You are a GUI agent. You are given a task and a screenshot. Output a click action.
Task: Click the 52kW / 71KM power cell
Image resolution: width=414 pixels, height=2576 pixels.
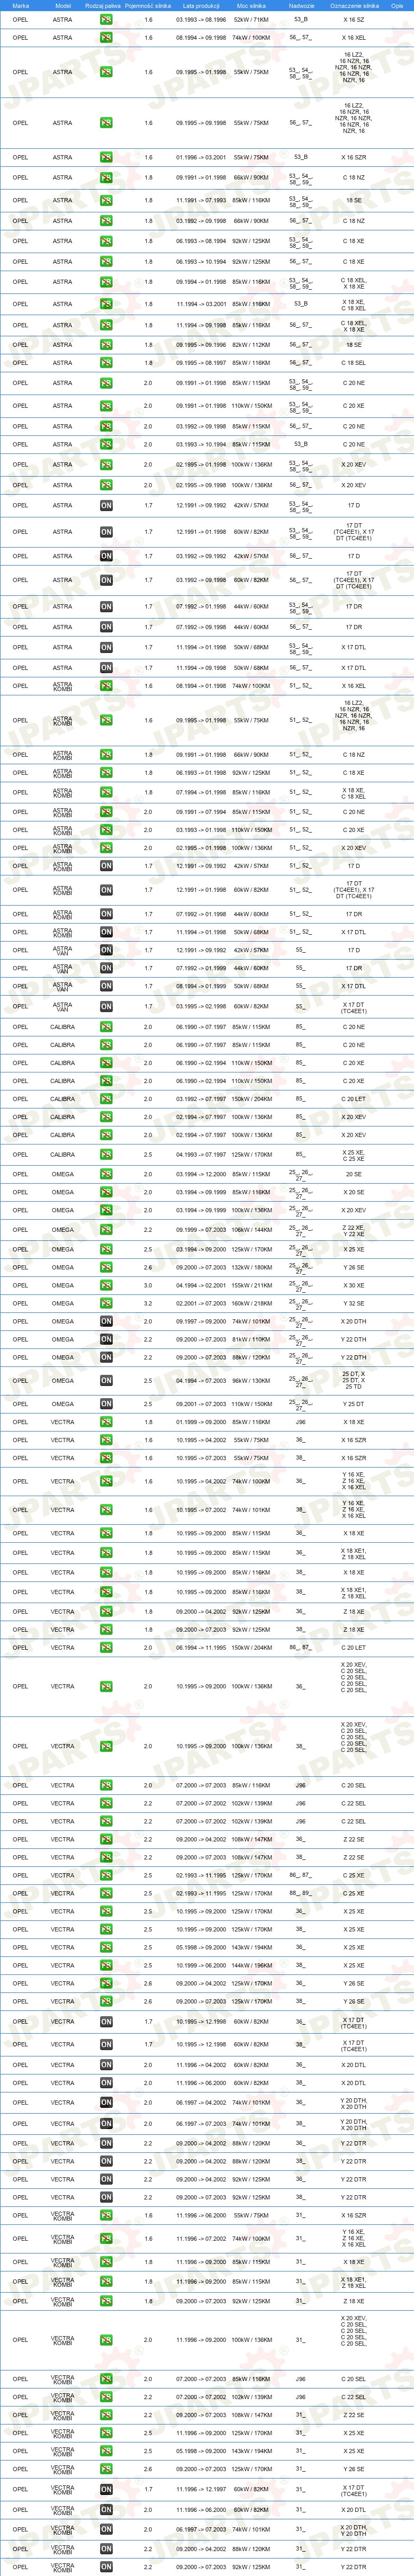point(251,19)
